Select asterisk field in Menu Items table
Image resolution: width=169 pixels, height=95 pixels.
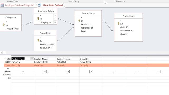82,18
